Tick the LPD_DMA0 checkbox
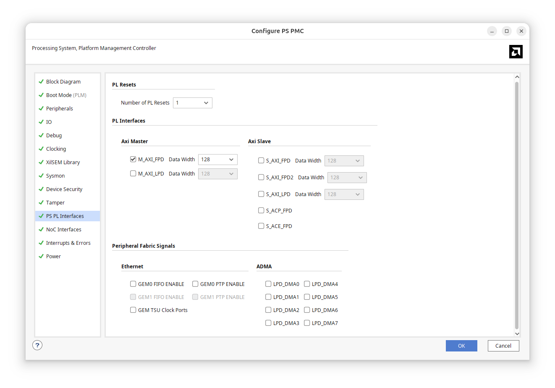Image resolution: width=555 pixels, height=388 pixels. click(268, 284)
